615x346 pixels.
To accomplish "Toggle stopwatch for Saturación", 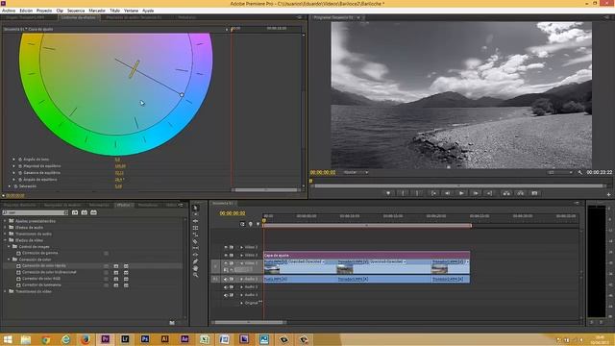I will click(16, 185).
